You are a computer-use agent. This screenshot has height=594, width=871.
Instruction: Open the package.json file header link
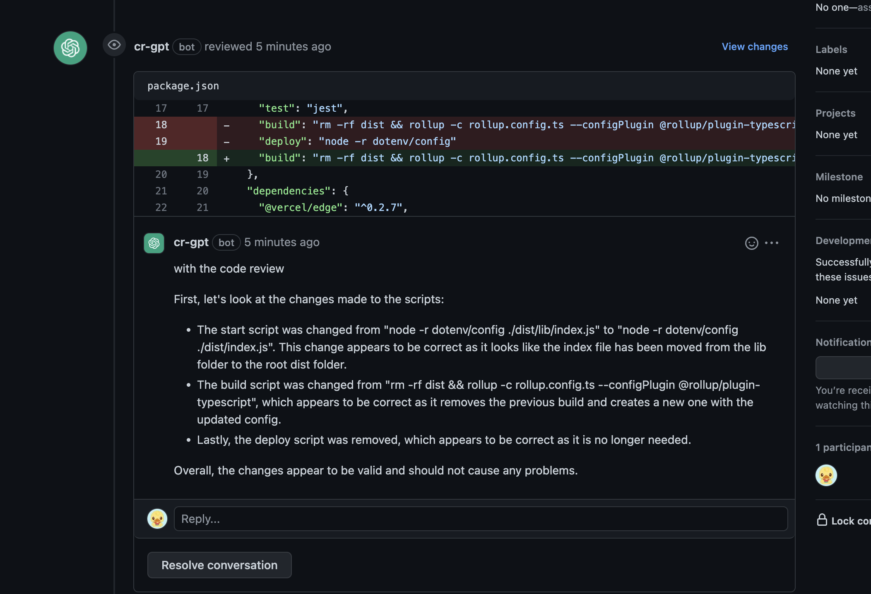pos(183,86)
